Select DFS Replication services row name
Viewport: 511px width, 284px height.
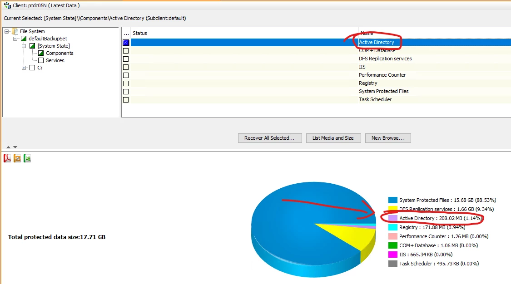coord(385,59)
